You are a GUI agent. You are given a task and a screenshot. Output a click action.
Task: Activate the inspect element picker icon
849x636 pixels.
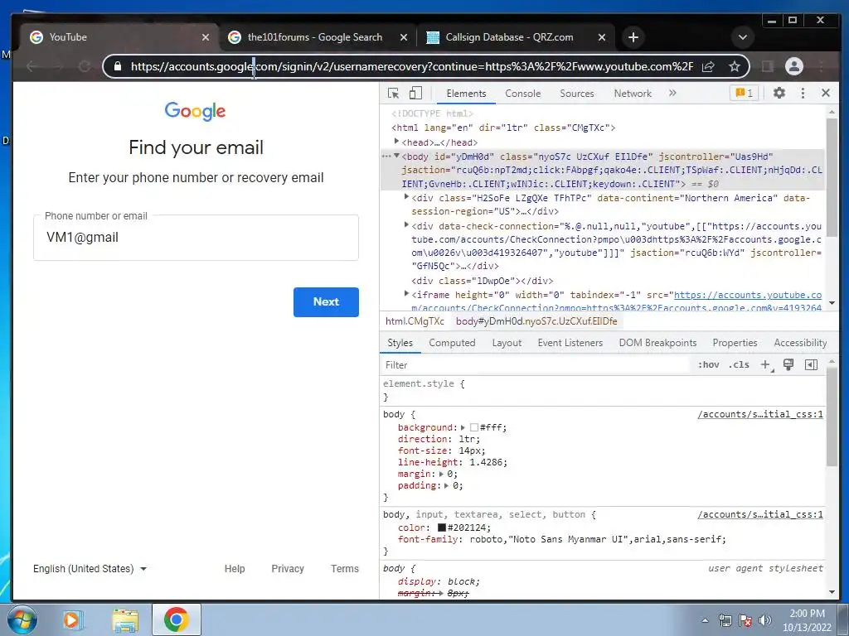[394, 94]
